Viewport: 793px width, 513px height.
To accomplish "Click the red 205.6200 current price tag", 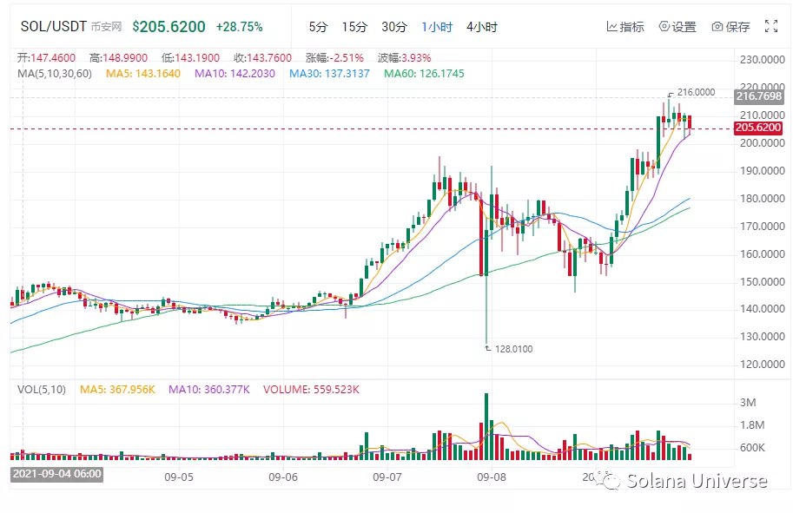I will click(758, 128).
